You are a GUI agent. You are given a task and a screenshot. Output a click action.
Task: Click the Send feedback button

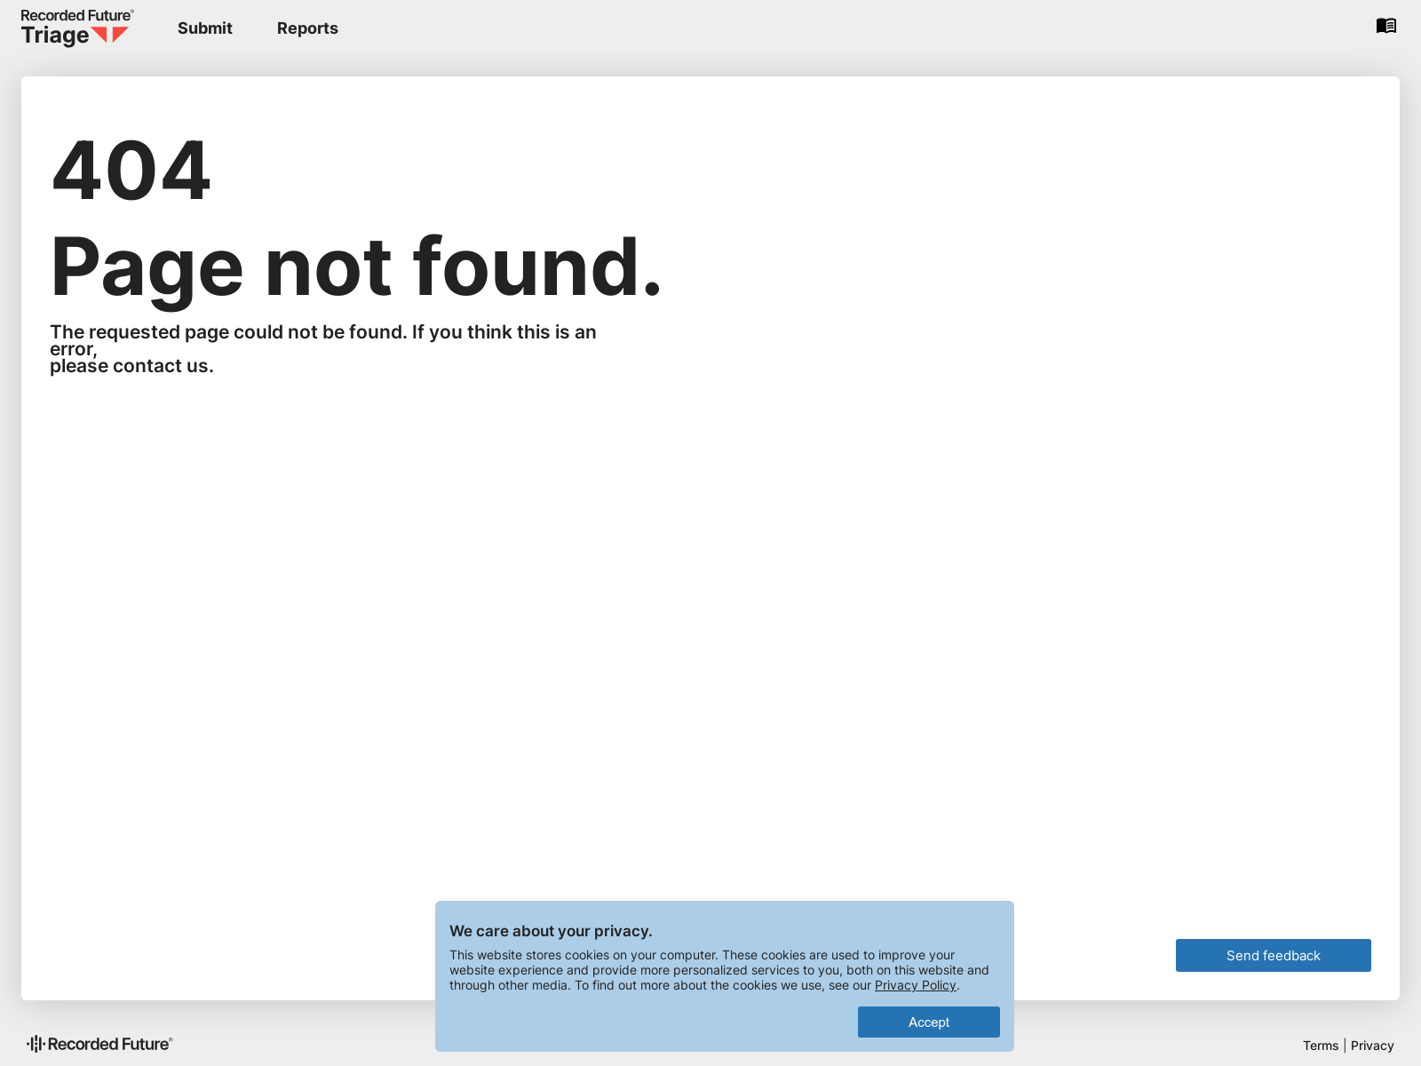pyautogui.click(x=1274, y=955)
